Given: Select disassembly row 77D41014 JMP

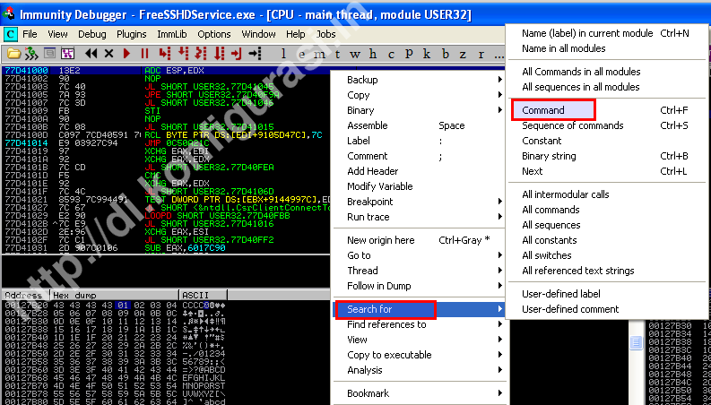Looking at the screenshot, I should click(x=166, y=142).
